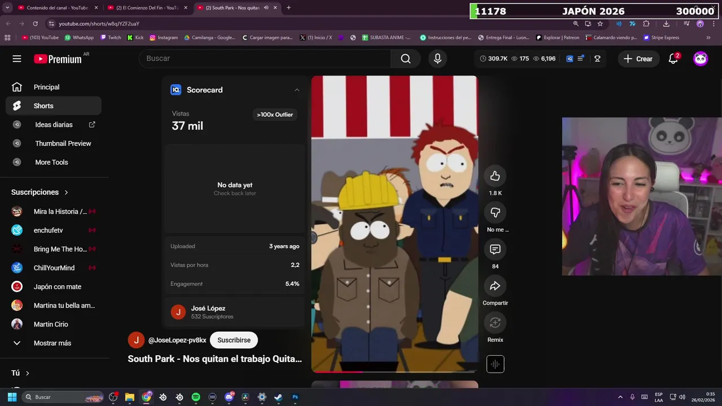Image resolution: width=722 pixels, height=406 pixels.
Task: Click the 309.7K views stat
Action: [494, 59]
